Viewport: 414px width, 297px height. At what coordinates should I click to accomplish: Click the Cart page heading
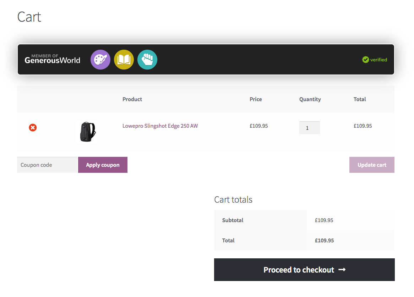pos(29,17)
